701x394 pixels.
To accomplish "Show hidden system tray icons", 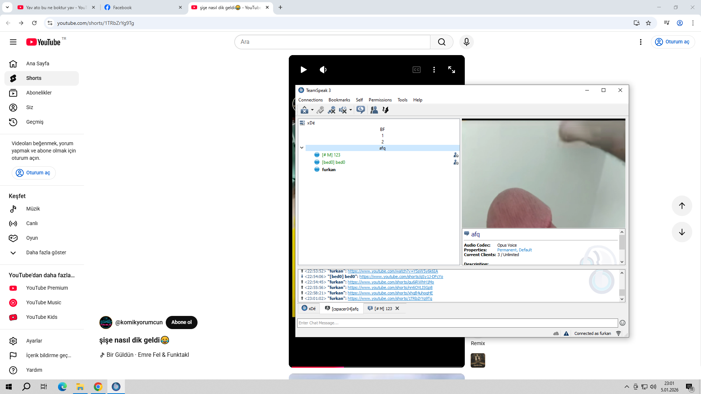I will pyautogui.click(x=627, y=387).
